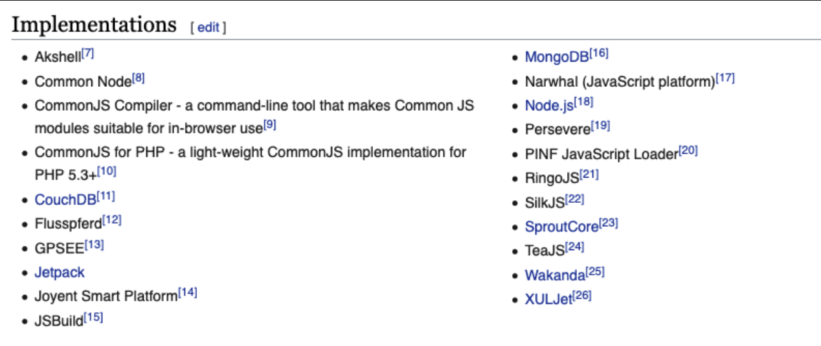Screen dimensions: 821x346
Task: Open the Jetpack link
Action: tap(60, 272)
